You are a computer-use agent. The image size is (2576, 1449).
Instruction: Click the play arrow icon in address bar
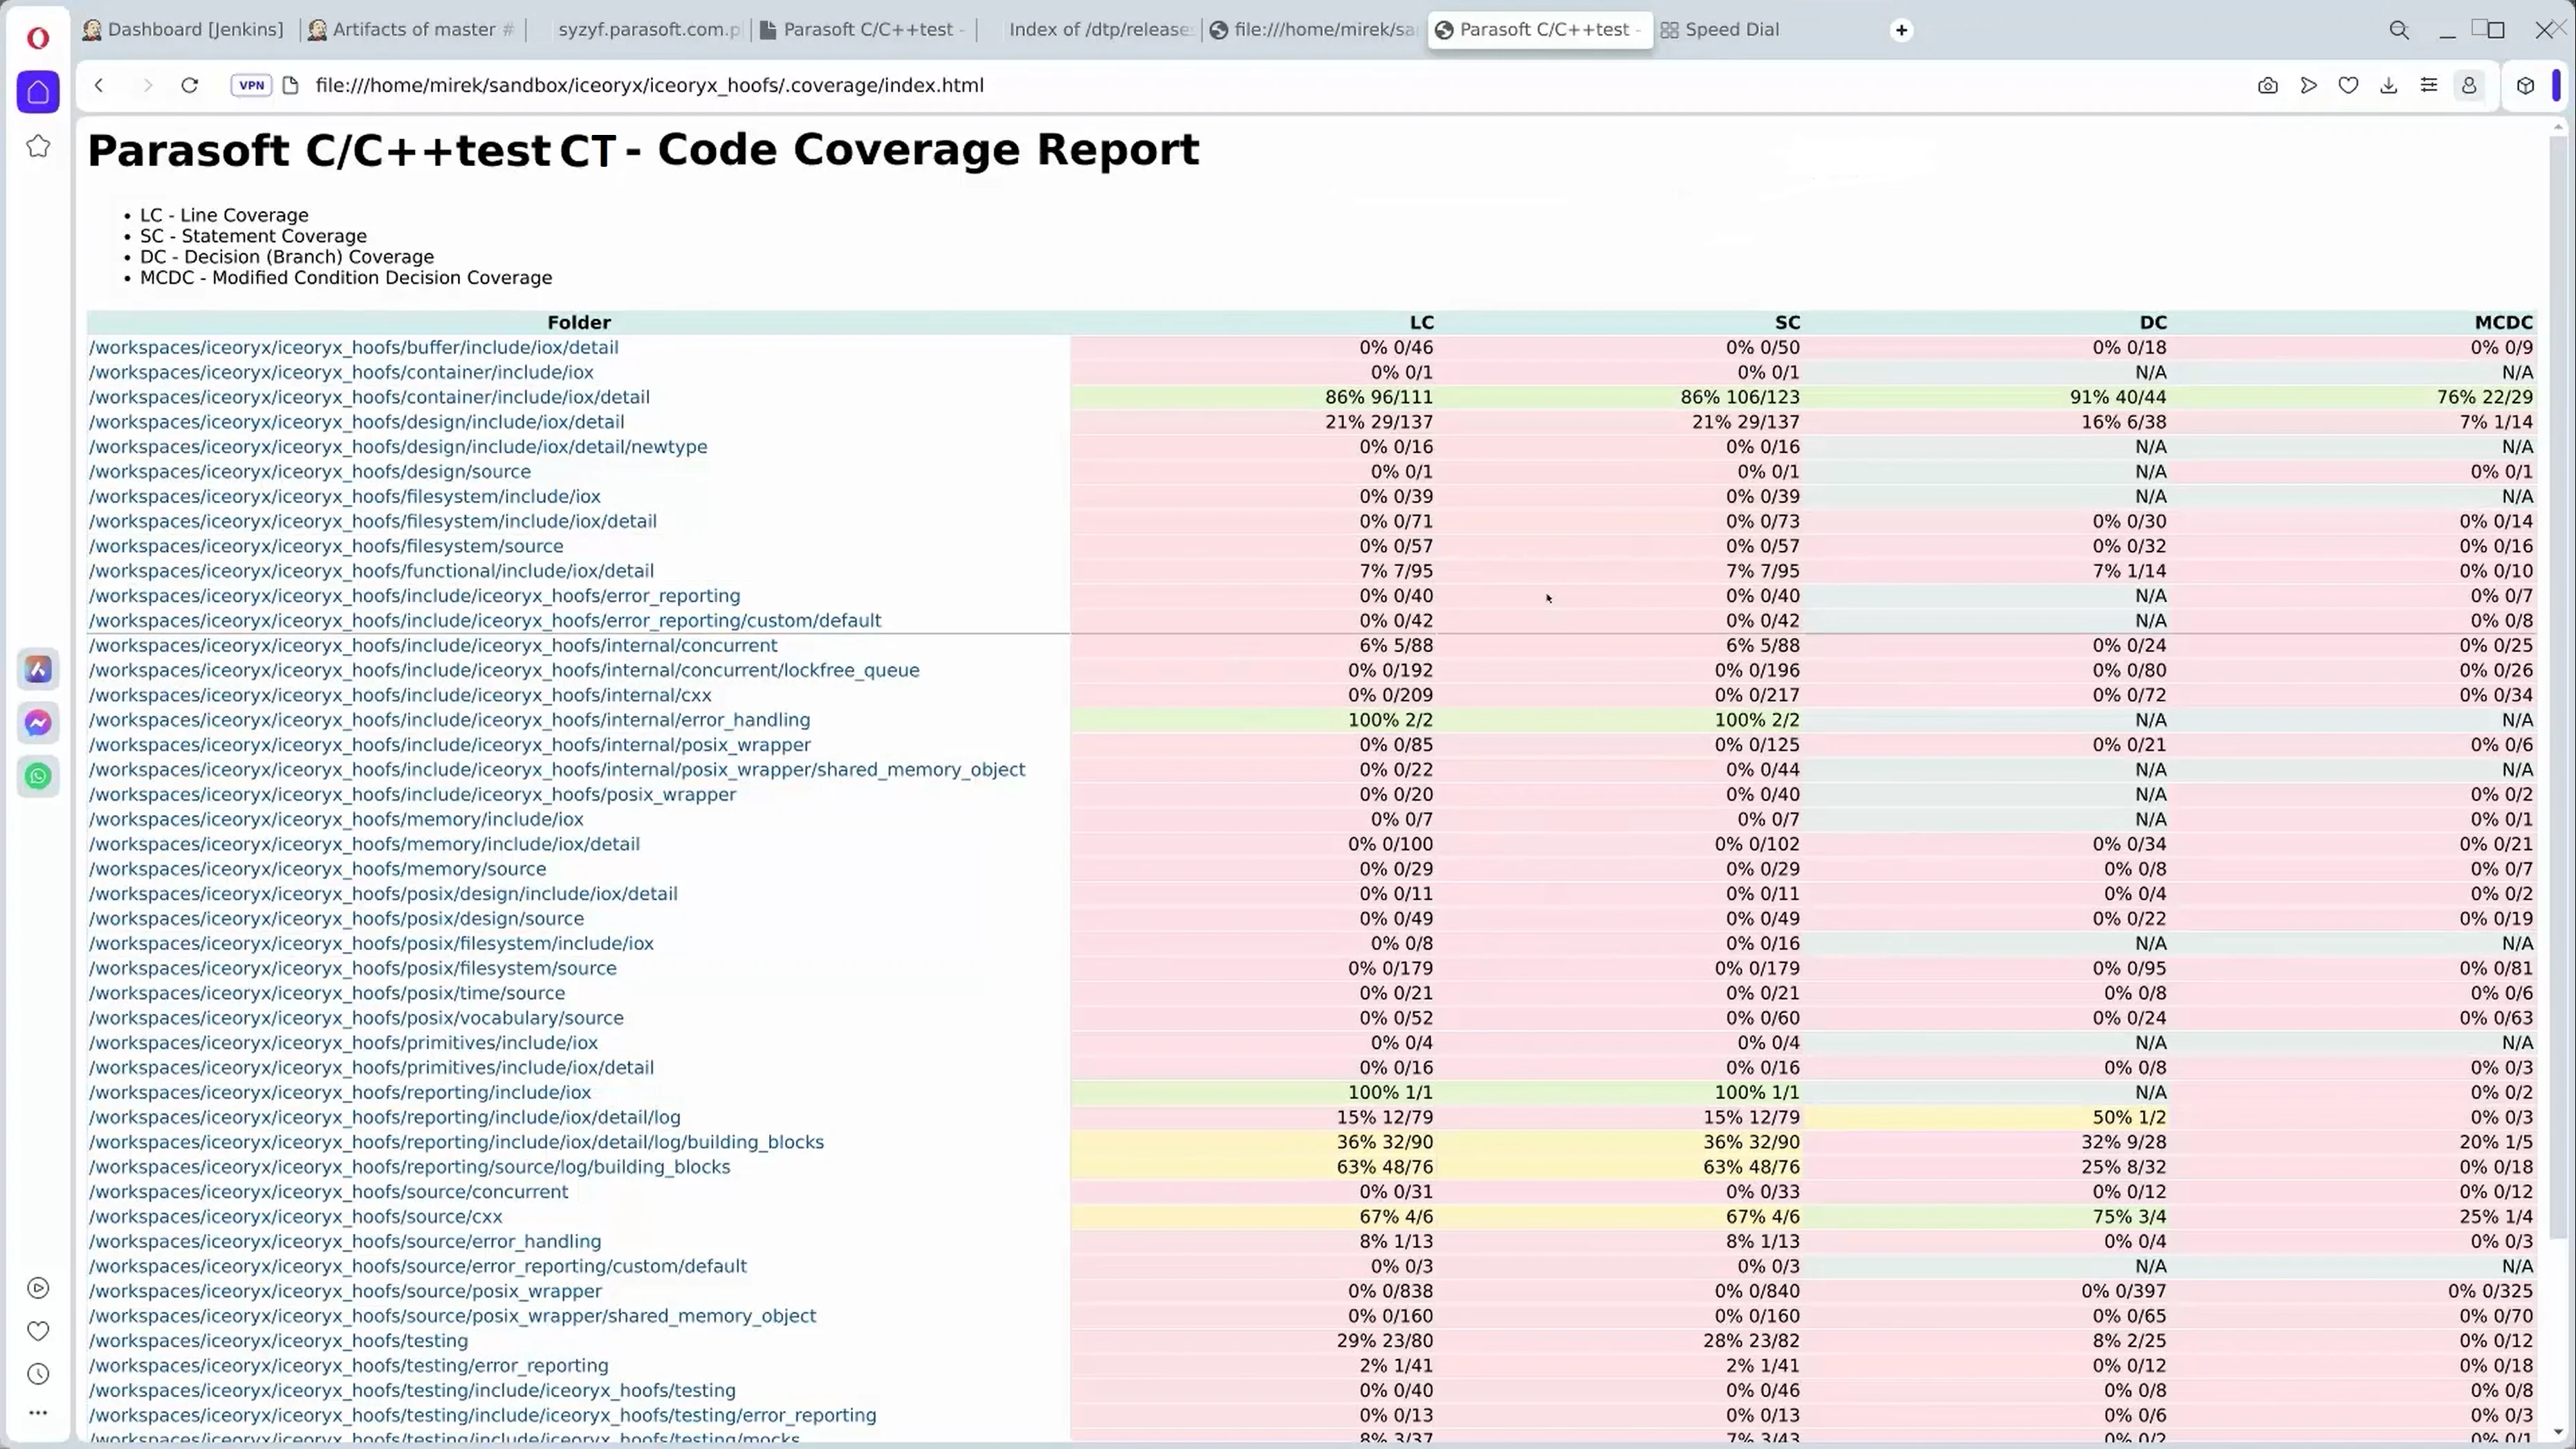2308,85
